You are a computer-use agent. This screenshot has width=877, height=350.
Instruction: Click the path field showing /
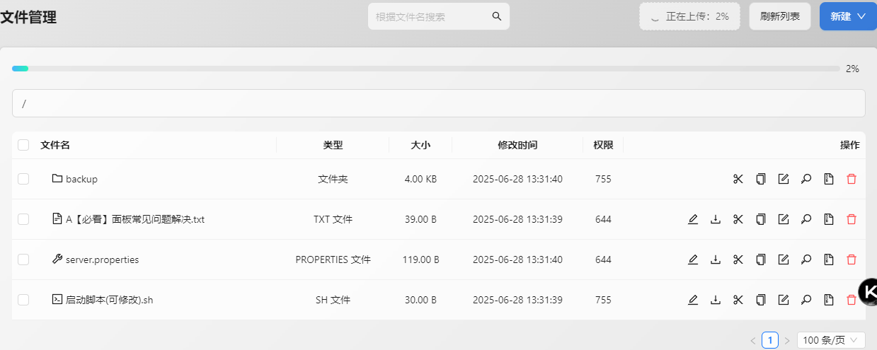439,103
